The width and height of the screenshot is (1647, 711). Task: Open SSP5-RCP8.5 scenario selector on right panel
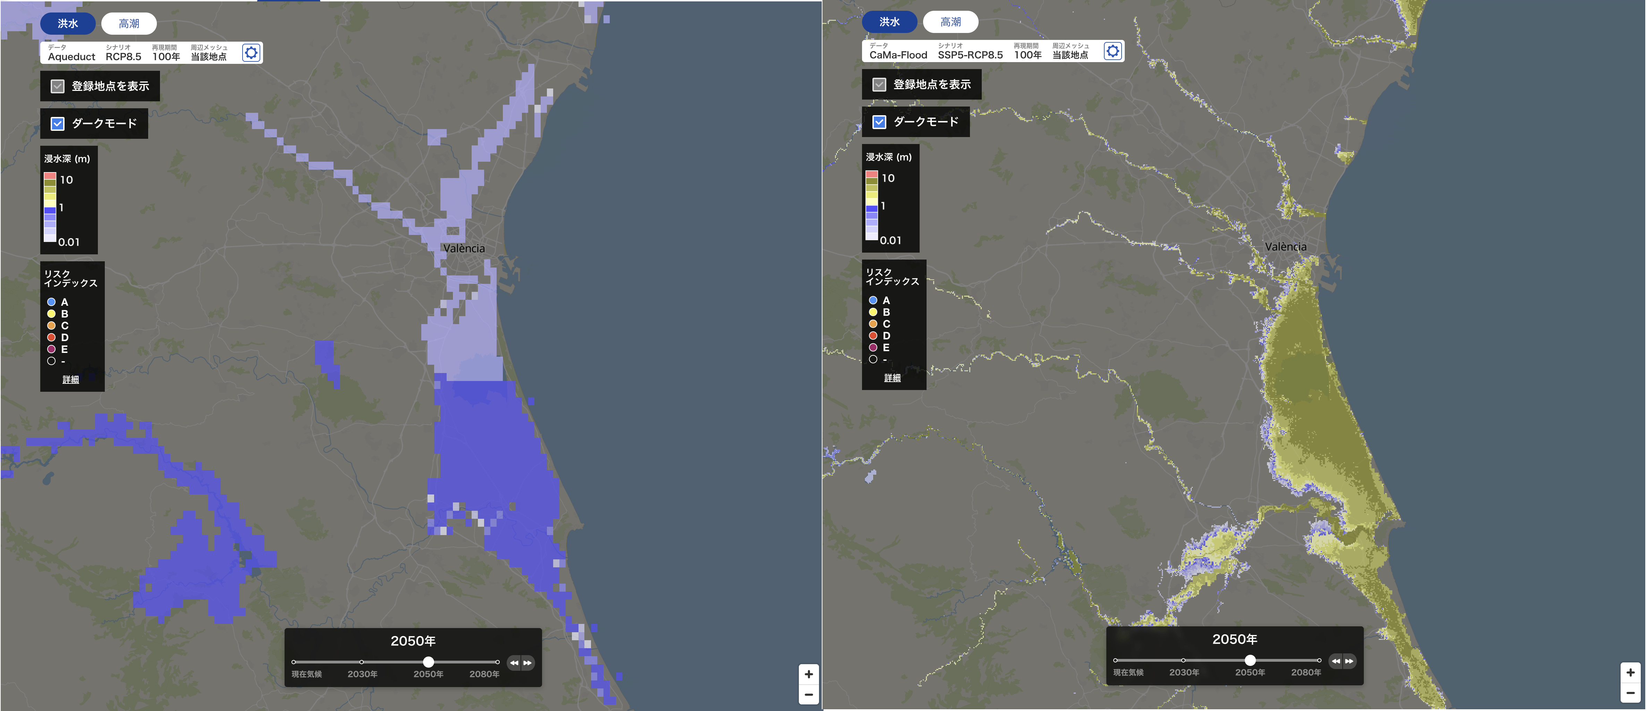pyautogui.click(x=970, y=55)
